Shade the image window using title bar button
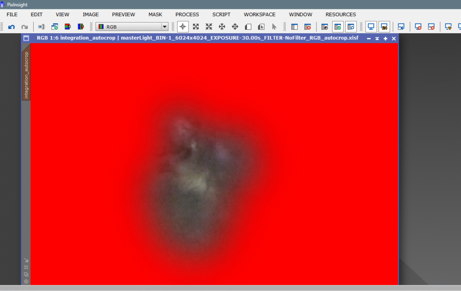The width and height of the screenshot is (461, 291). coord(377,39)
